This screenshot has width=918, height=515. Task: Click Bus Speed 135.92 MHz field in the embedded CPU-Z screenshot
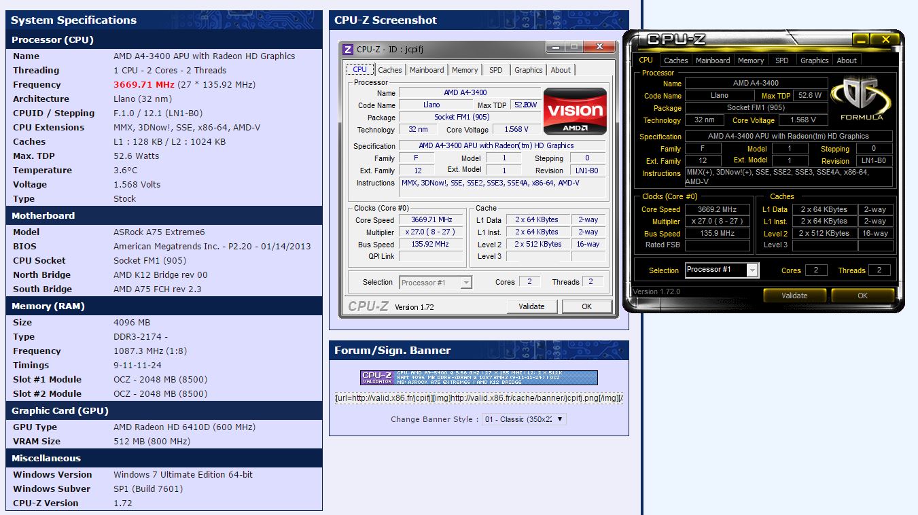coord(431,245)
